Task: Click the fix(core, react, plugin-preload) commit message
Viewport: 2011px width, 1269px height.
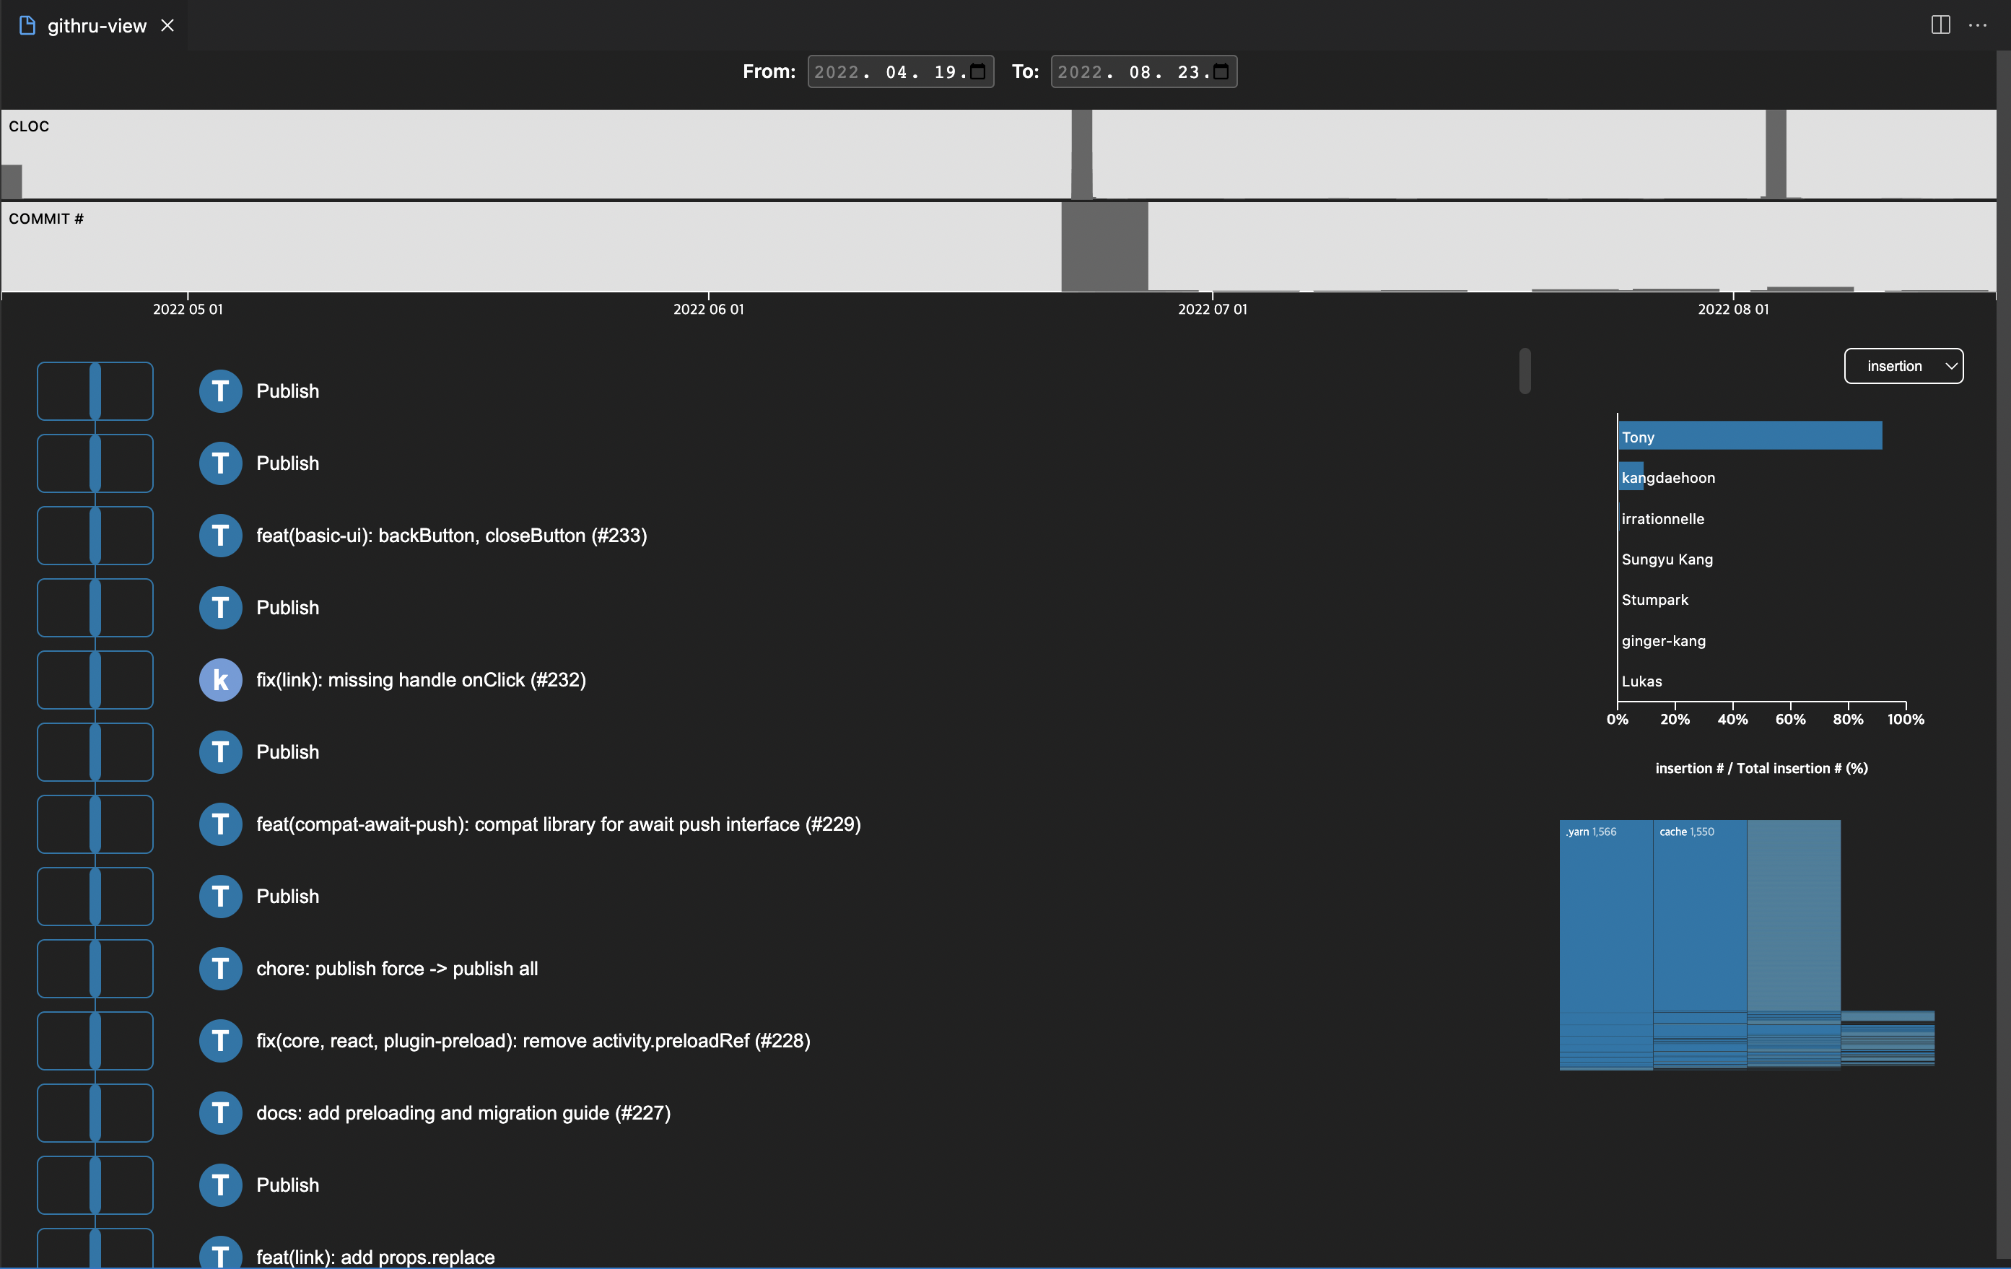Action: 532,1040
